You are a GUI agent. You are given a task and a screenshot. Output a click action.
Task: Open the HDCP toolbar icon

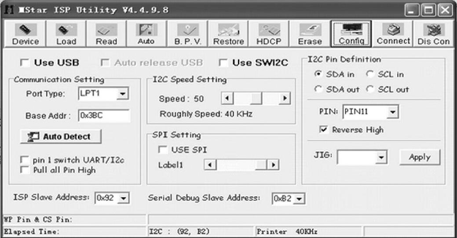click(269, 34)
